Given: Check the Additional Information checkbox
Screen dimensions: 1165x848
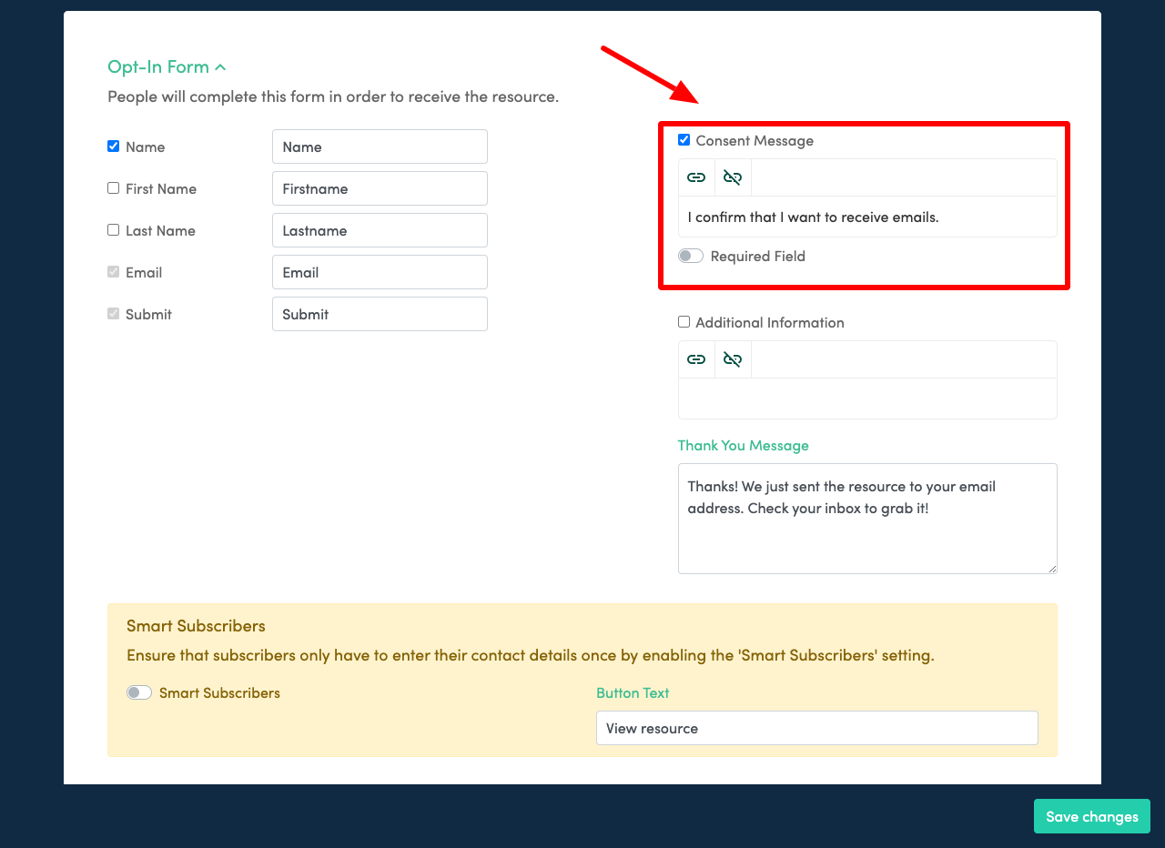Looking at the screenshot, I should (x=684, y=321).
